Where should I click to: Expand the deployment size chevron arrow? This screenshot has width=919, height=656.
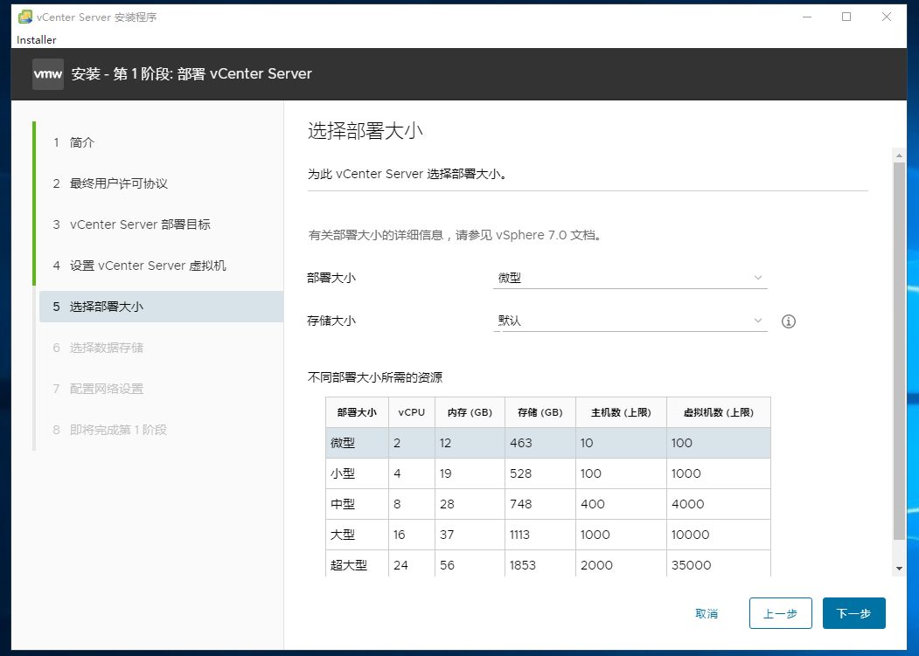click(x=758, y=278)
